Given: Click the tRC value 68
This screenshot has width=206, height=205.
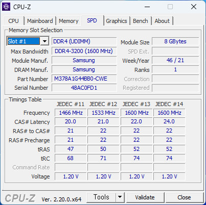Looking at the screenshot, I should pyautogui.click(x=71, y=158).
